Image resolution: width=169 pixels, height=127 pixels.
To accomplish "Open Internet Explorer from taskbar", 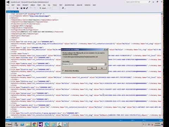I will tap(53, 124).
